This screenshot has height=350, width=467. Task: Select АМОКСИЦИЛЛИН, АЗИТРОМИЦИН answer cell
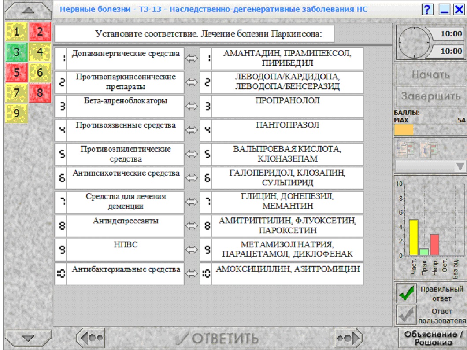click(282, 273)
